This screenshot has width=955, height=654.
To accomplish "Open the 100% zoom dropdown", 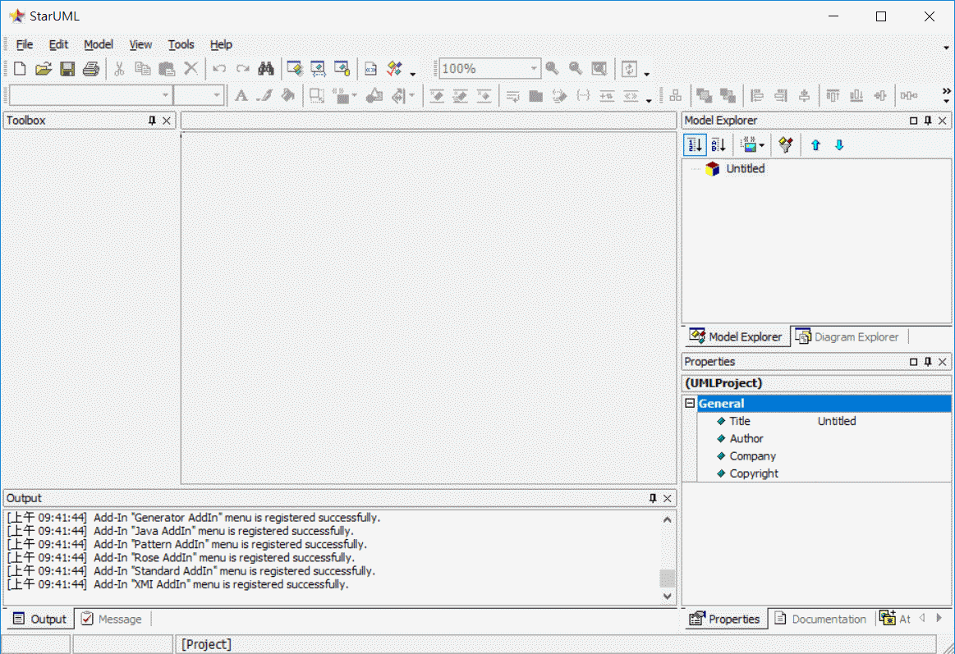I will pos(533,69).
